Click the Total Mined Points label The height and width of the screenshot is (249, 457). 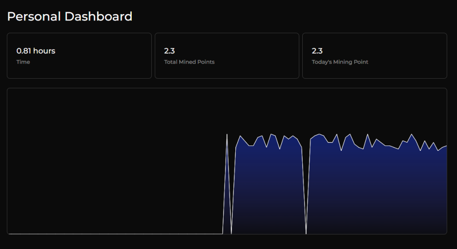tap(189, 62)
